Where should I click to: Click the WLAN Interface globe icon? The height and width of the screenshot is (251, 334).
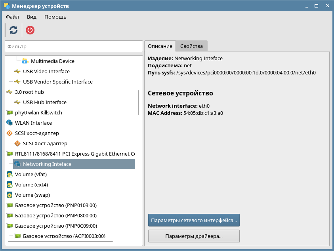point(10,123)
